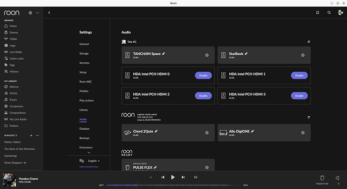
Task: Refresh the ropieee device list
Action: [309, 117]
